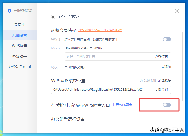Toggle 特权 1 auto-download folder files switch
Viewport: 188px width, 136px height.
167,39
